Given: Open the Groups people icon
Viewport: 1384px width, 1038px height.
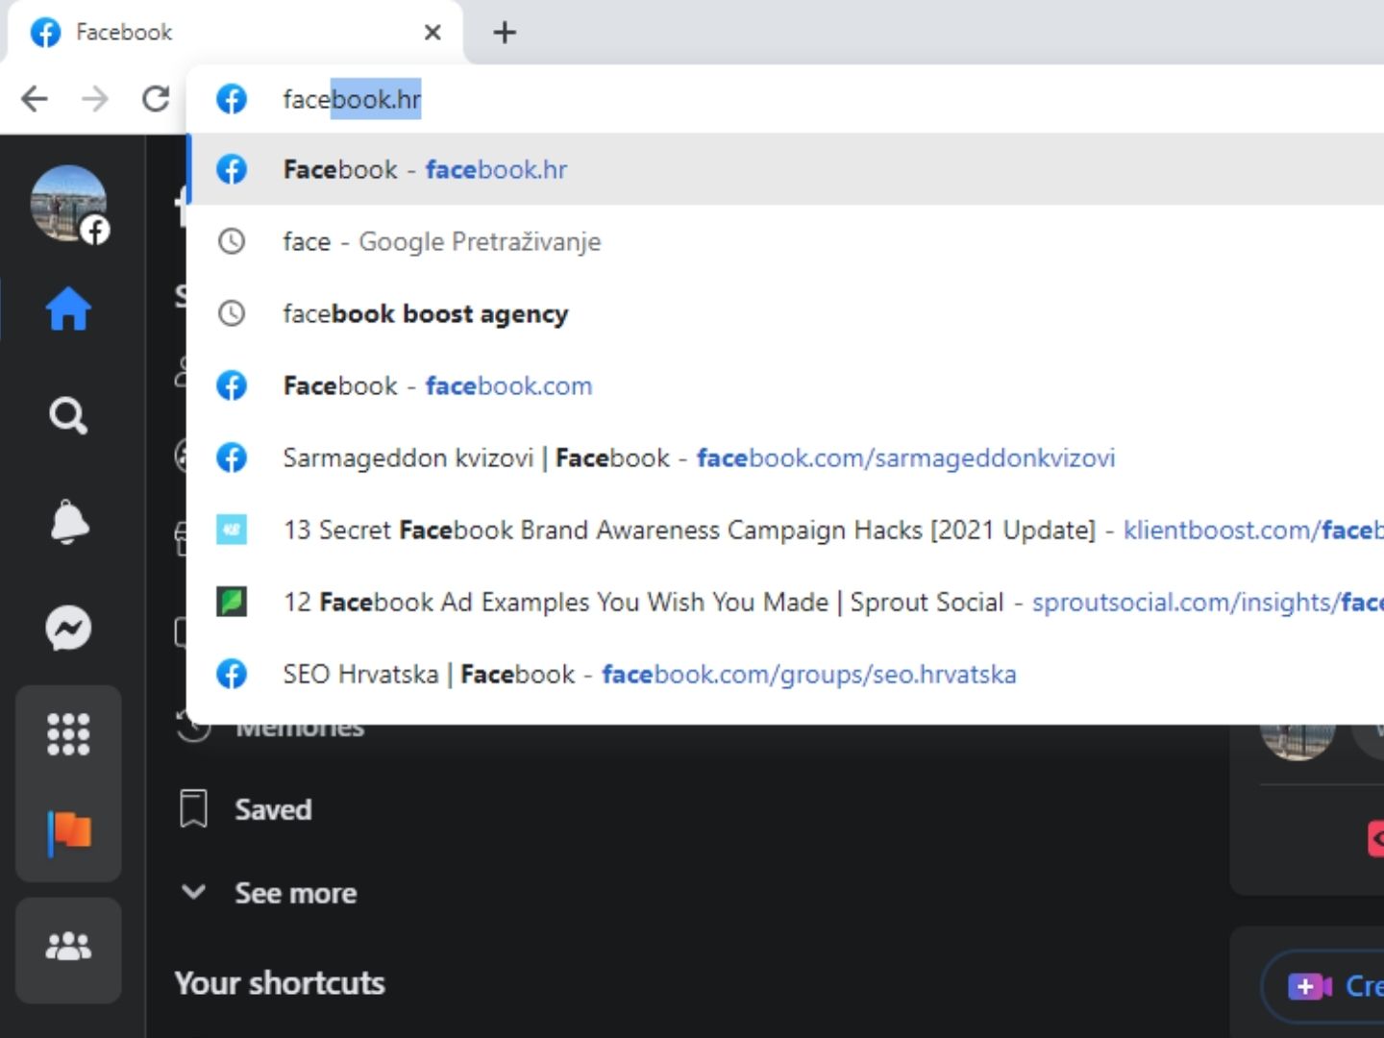Looking at the screenshot, I should point(68,947).
